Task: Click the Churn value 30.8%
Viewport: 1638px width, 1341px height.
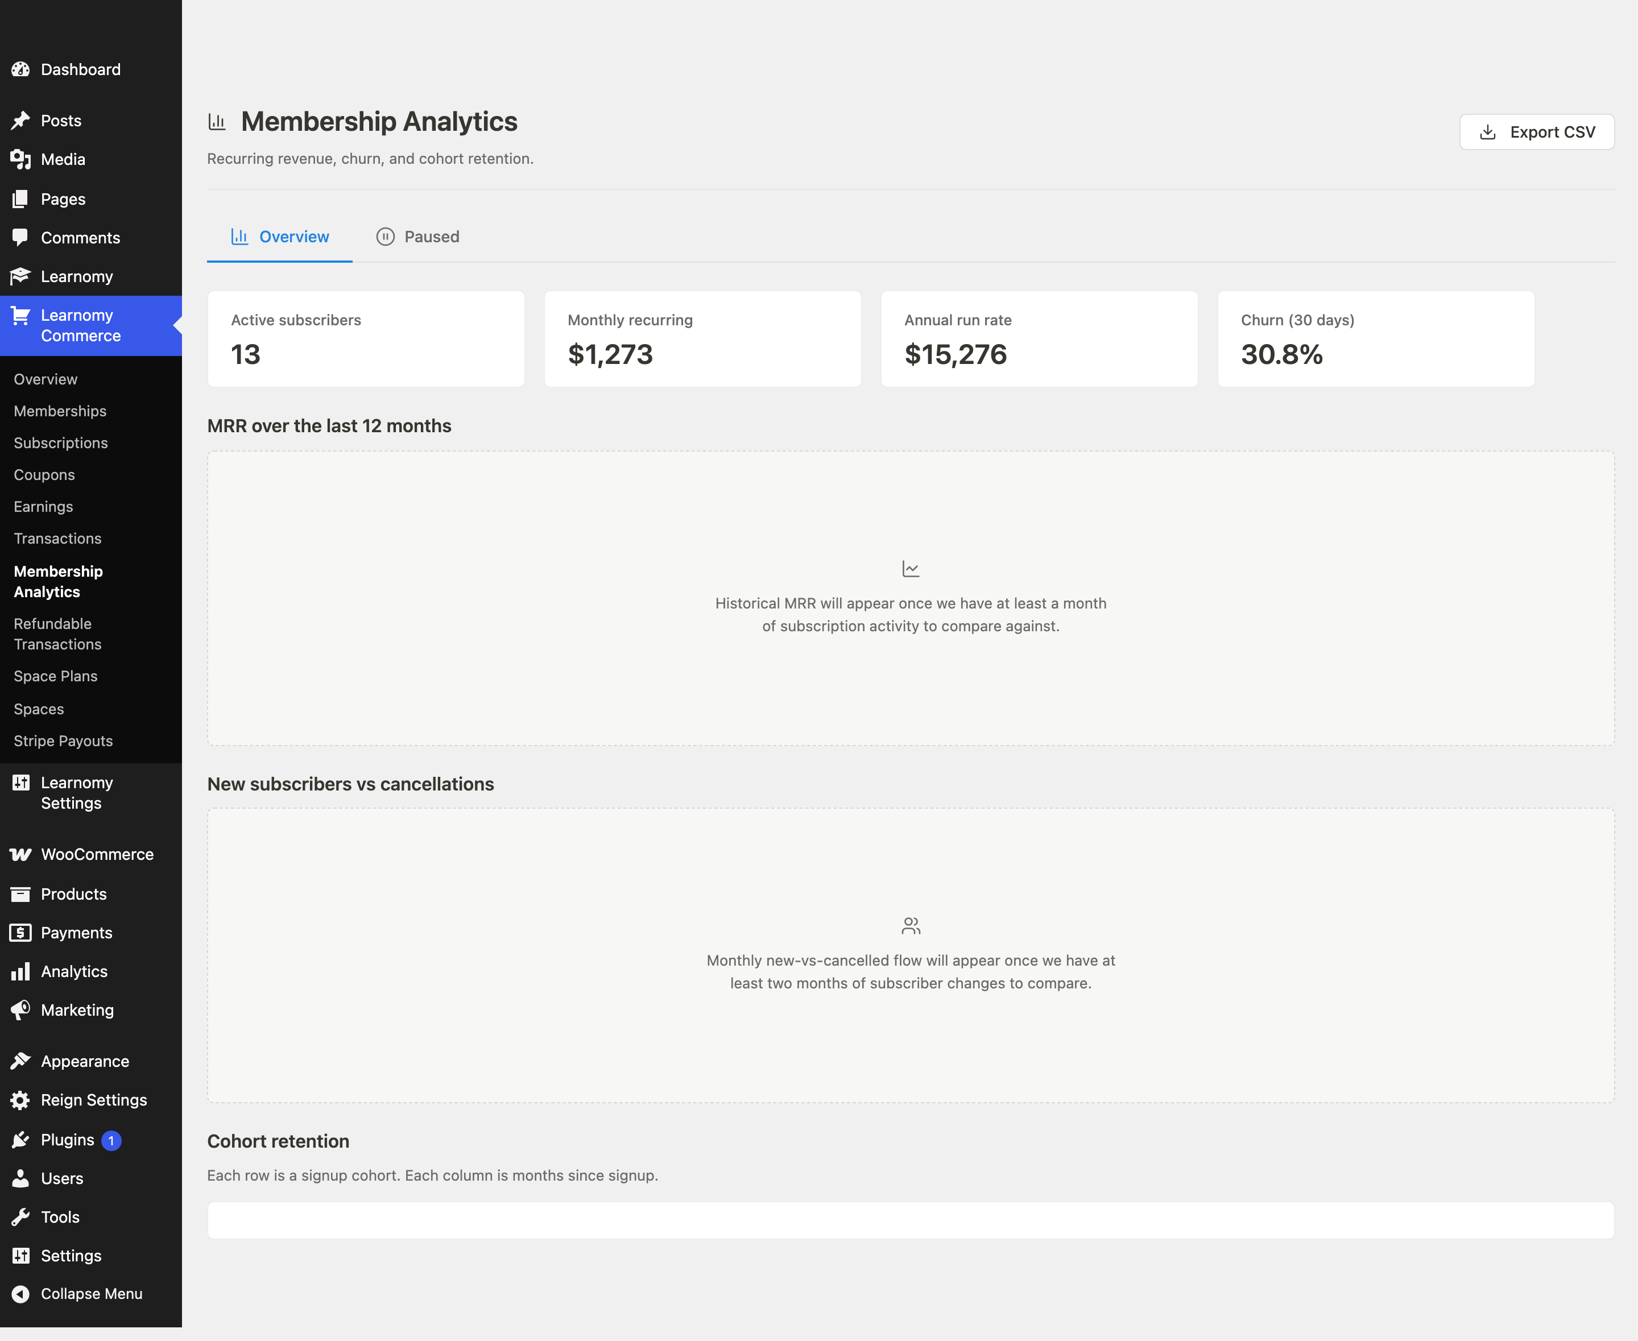Action: tap(1282, 354)
